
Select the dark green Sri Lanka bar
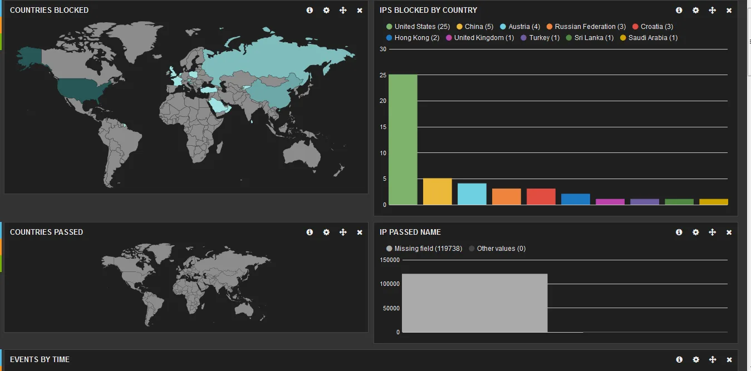pos(679,202)
